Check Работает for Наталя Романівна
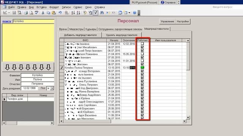243x136 pixels. click(x=142, y=54)
